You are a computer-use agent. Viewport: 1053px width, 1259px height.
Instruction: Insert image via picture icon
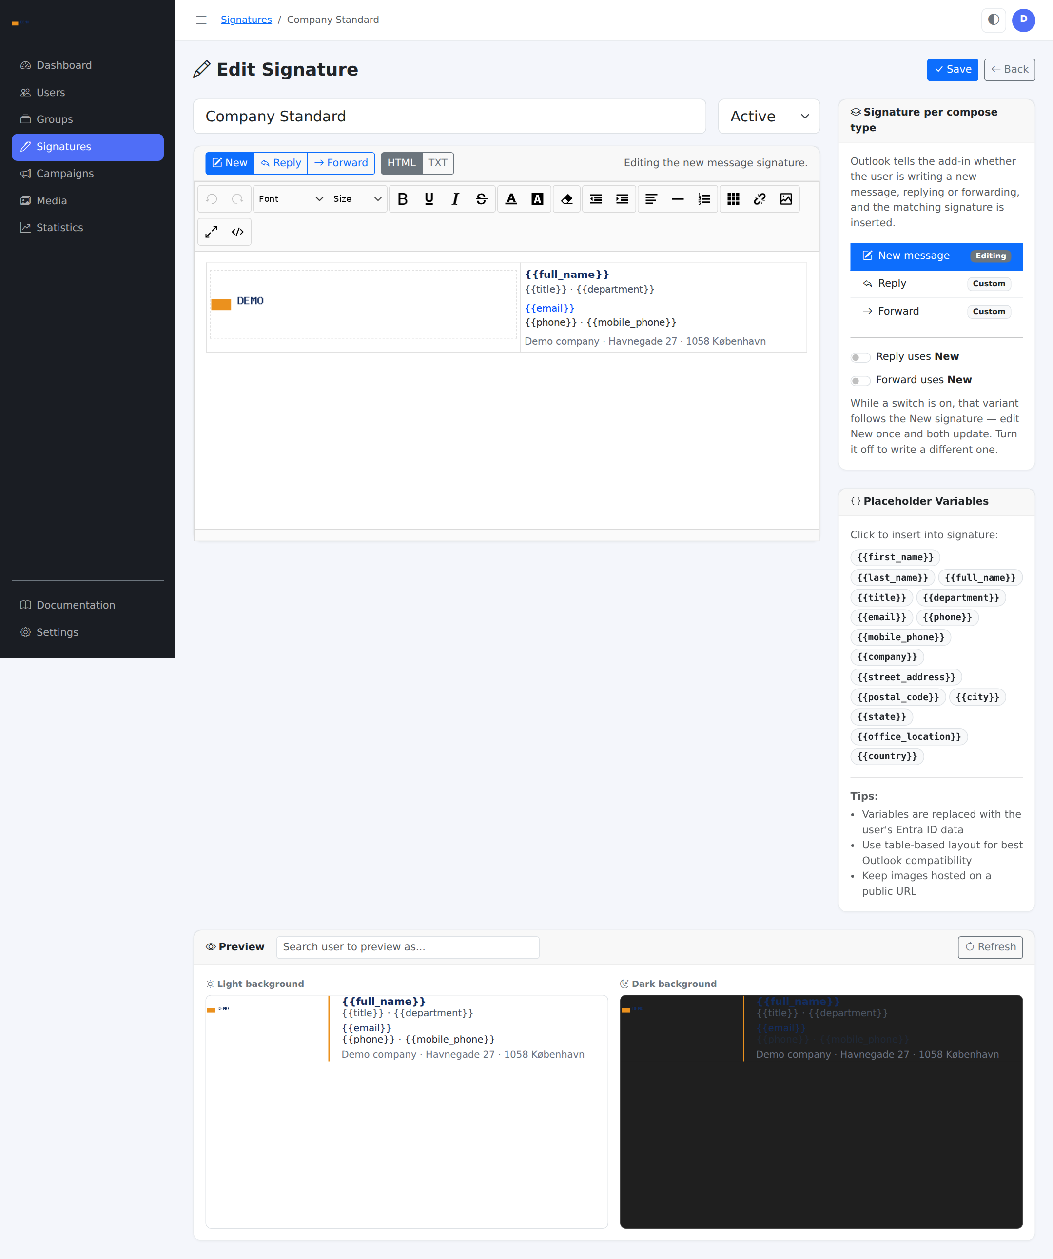pyautogui.click(x=786, y=199)
